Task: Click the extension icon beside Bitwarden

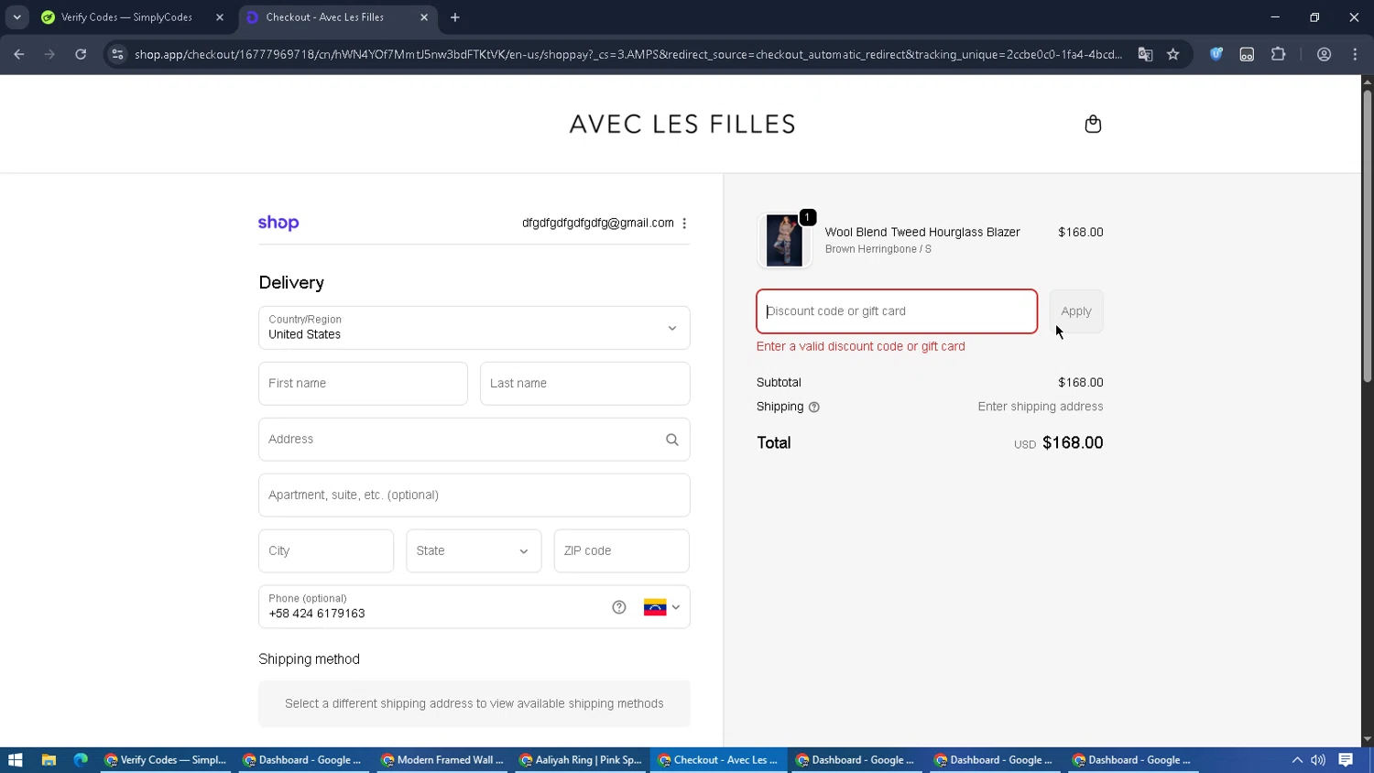Action: pyautogui.click(x=1248, y=54)
